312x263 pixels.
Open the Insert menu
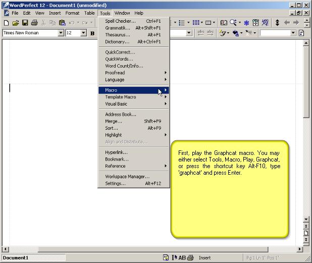pos(55,13)
